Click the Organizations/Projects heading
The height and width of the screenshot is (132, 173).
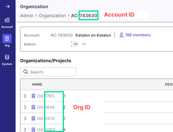46,61
